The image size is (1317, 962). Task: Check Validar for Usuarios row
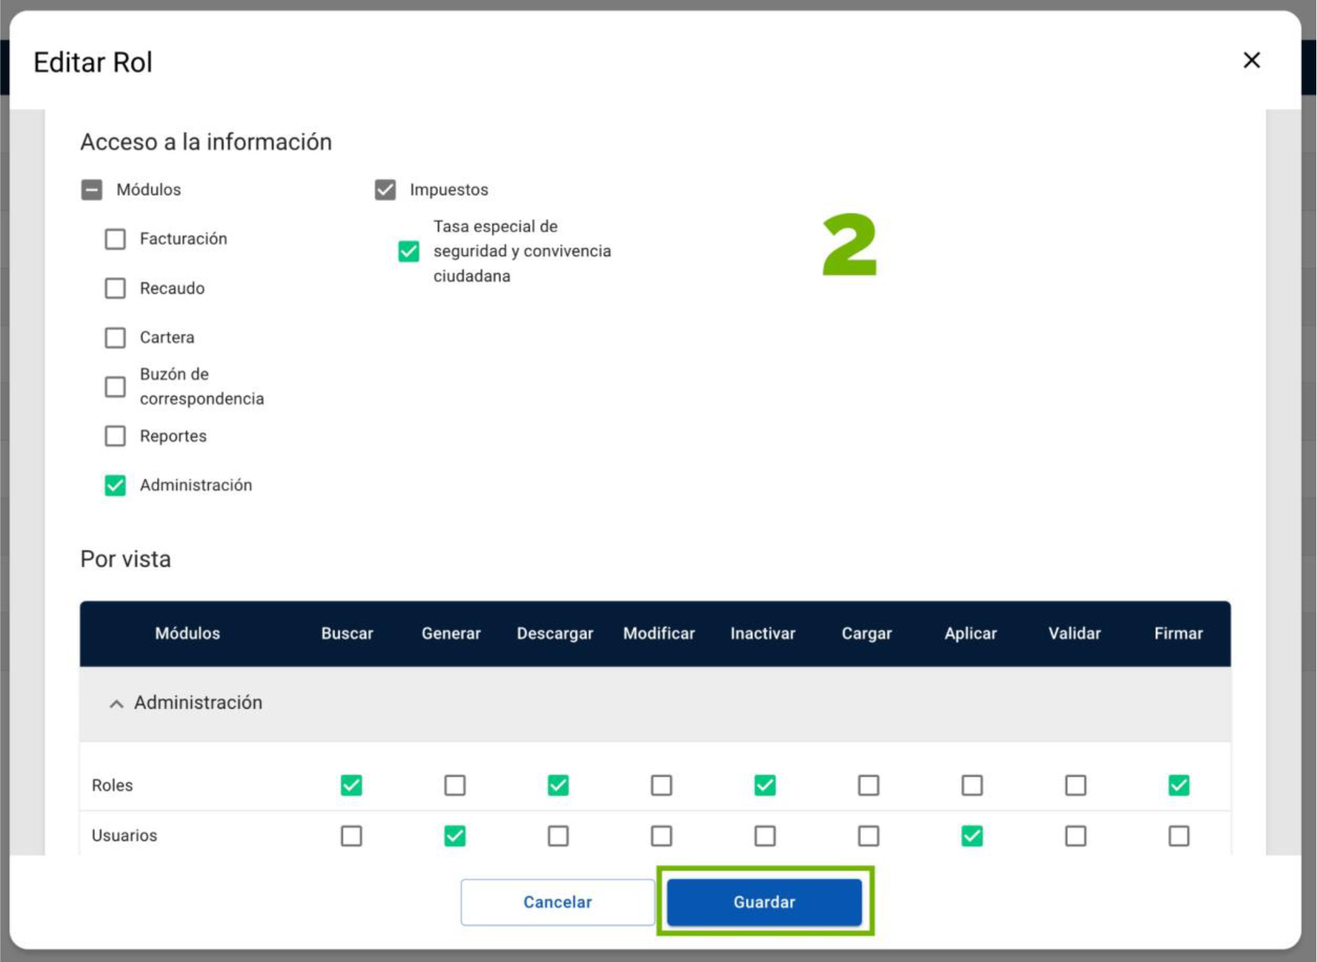[1076, 835]
